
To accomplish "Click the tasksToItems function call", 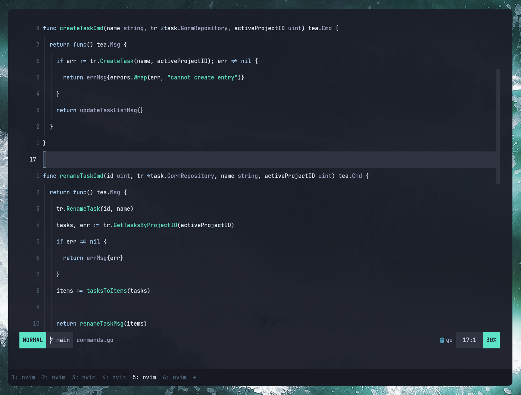I will [x=107, y=291].
